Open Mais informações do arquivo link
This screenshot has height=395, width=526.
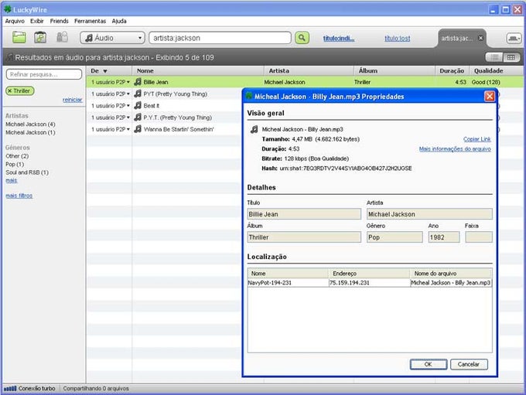click(455, 149)
